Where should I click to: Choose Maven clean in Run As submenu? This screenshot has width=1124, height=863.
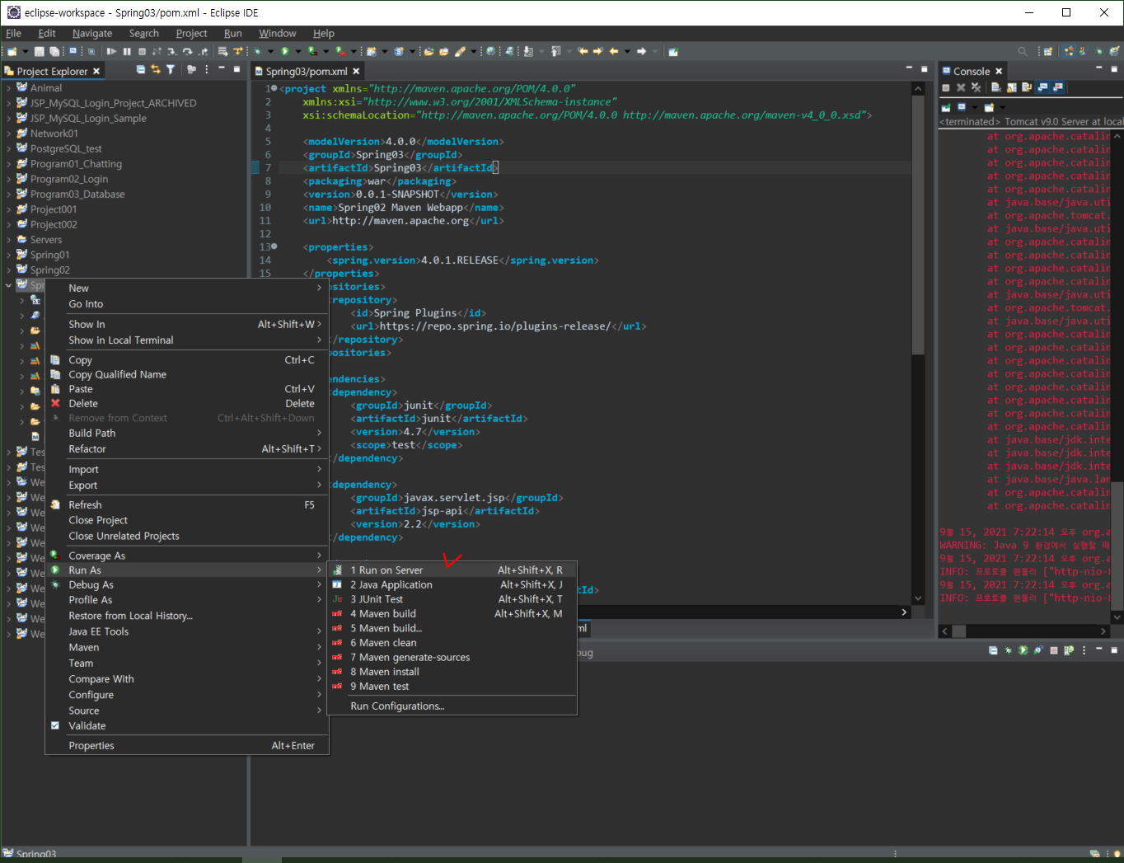point(452,643)
